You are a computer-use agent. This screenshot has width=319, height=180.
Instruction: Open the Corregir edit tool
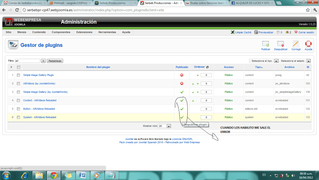(x=296, y=44)
